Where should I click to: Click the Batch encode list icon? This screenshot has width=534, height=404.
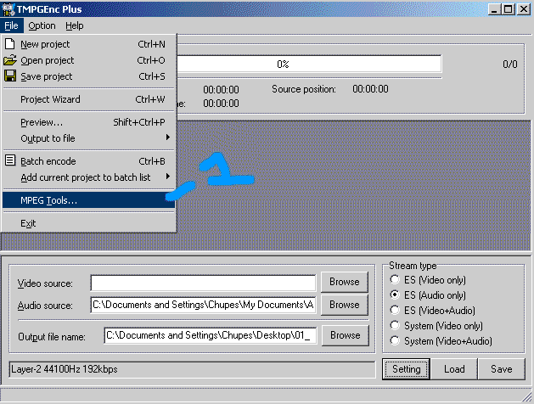tap(10, 160)
